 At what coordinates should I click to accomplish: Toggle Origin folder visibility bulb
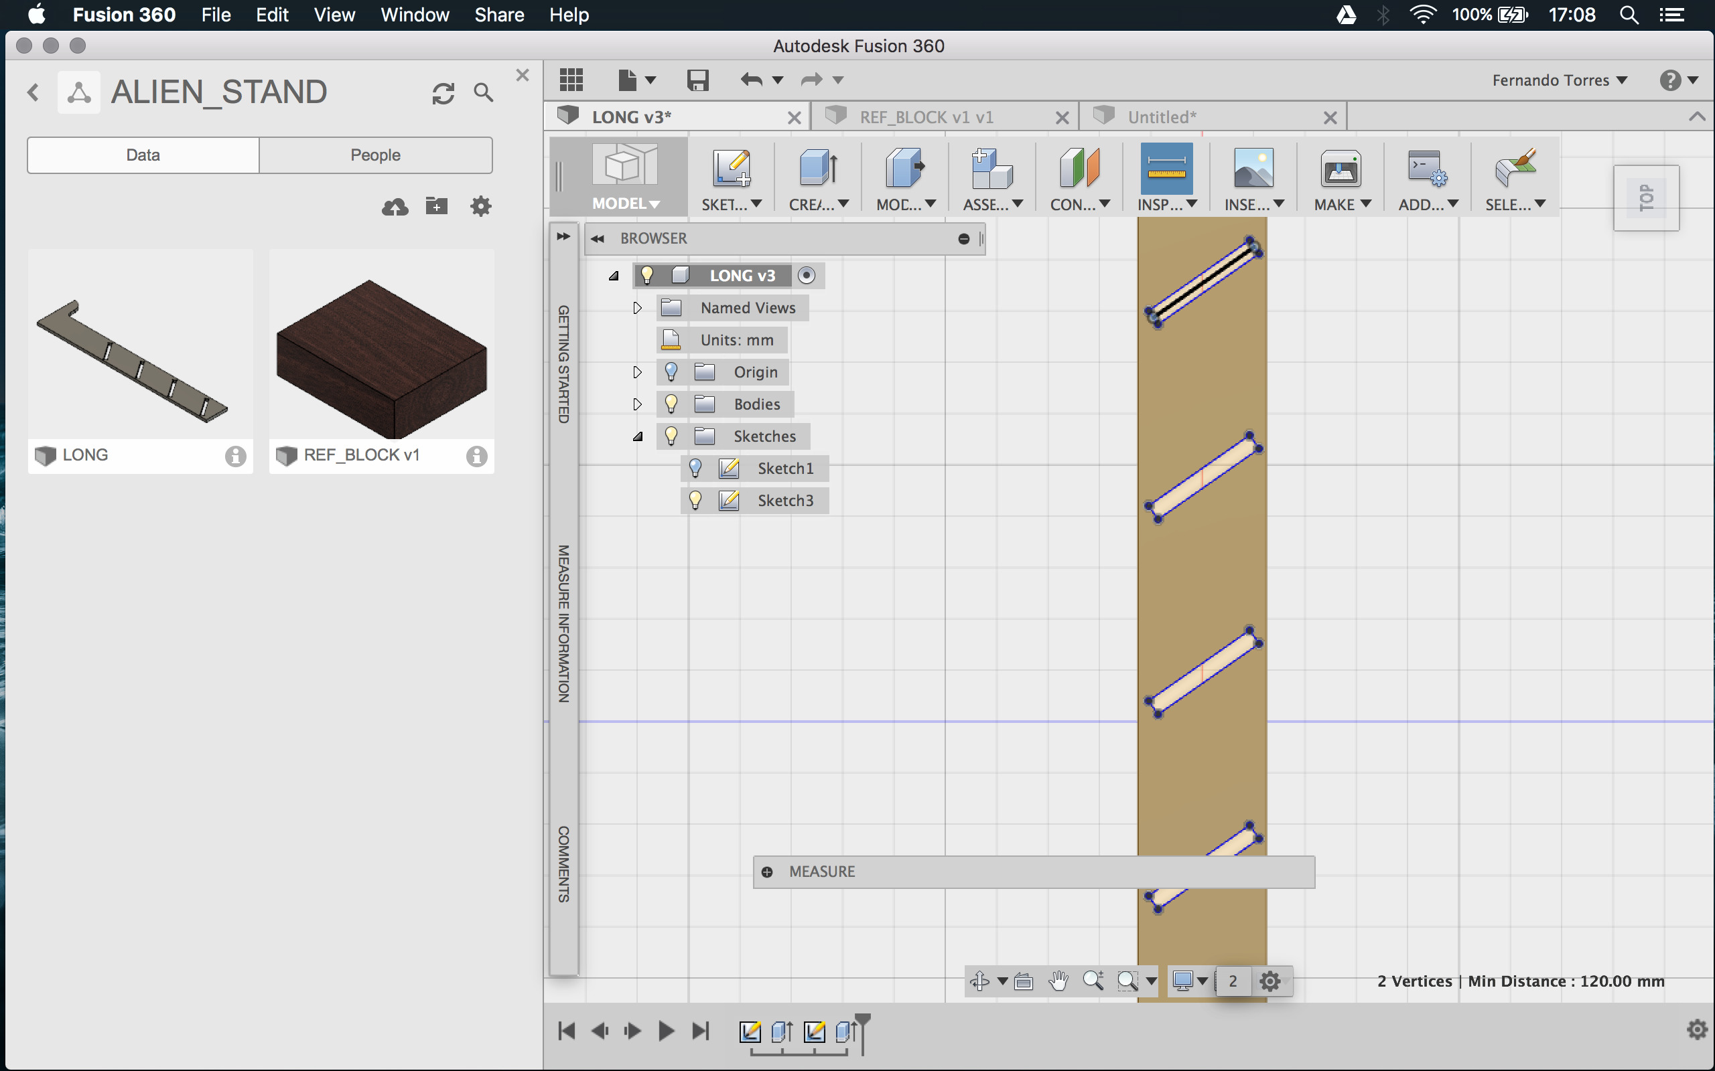671,372
